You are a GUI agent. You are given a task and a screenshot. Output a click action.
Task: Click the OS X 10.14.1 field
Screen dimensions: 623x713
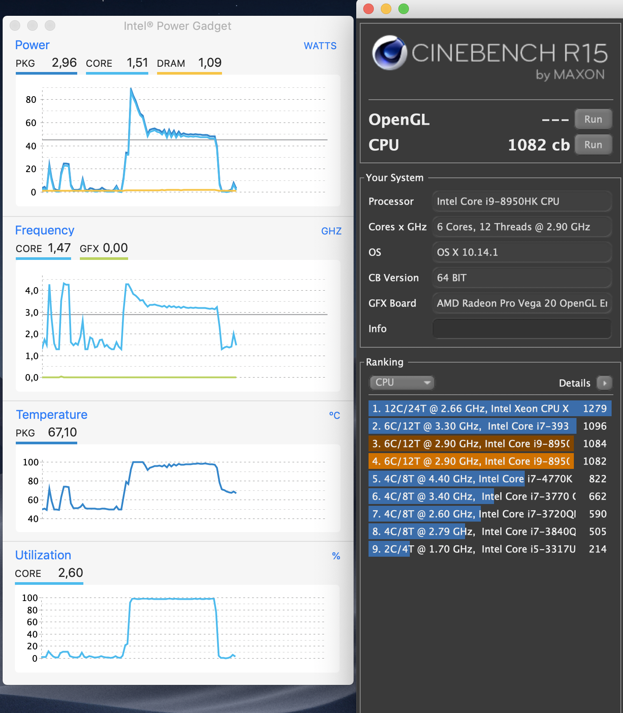[x=522, y=252]
